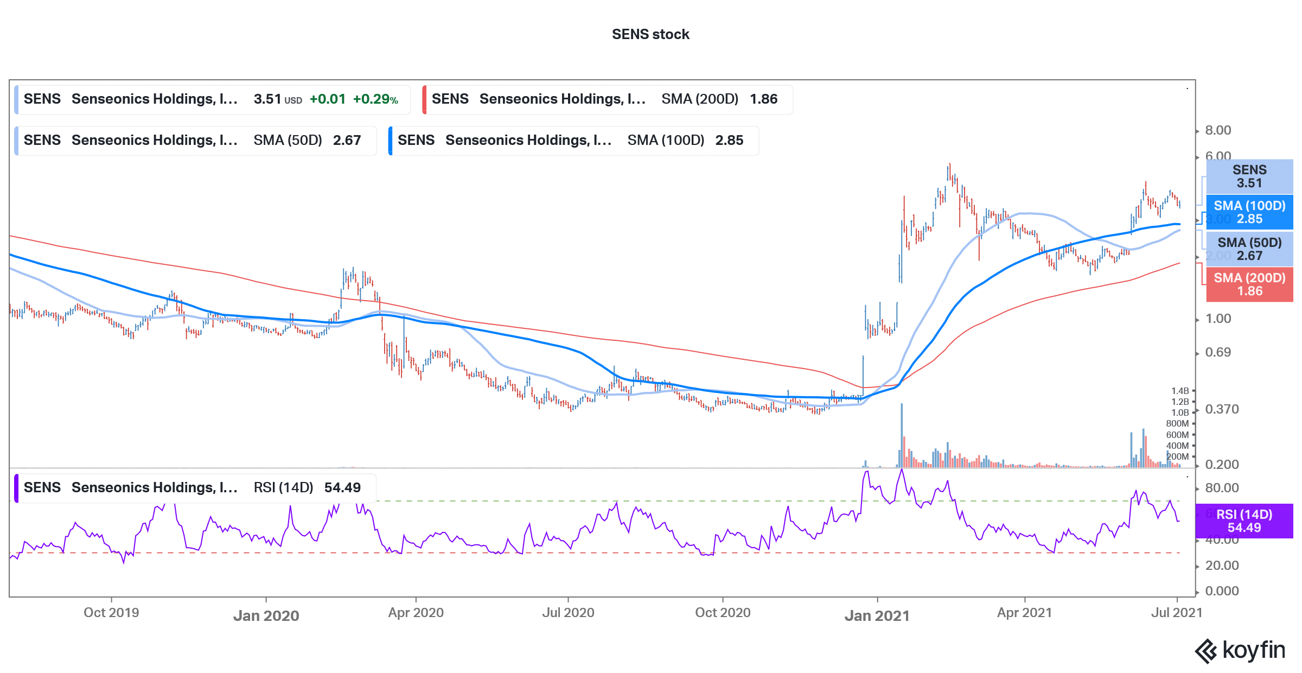Click the koyfin logo

1240,650
